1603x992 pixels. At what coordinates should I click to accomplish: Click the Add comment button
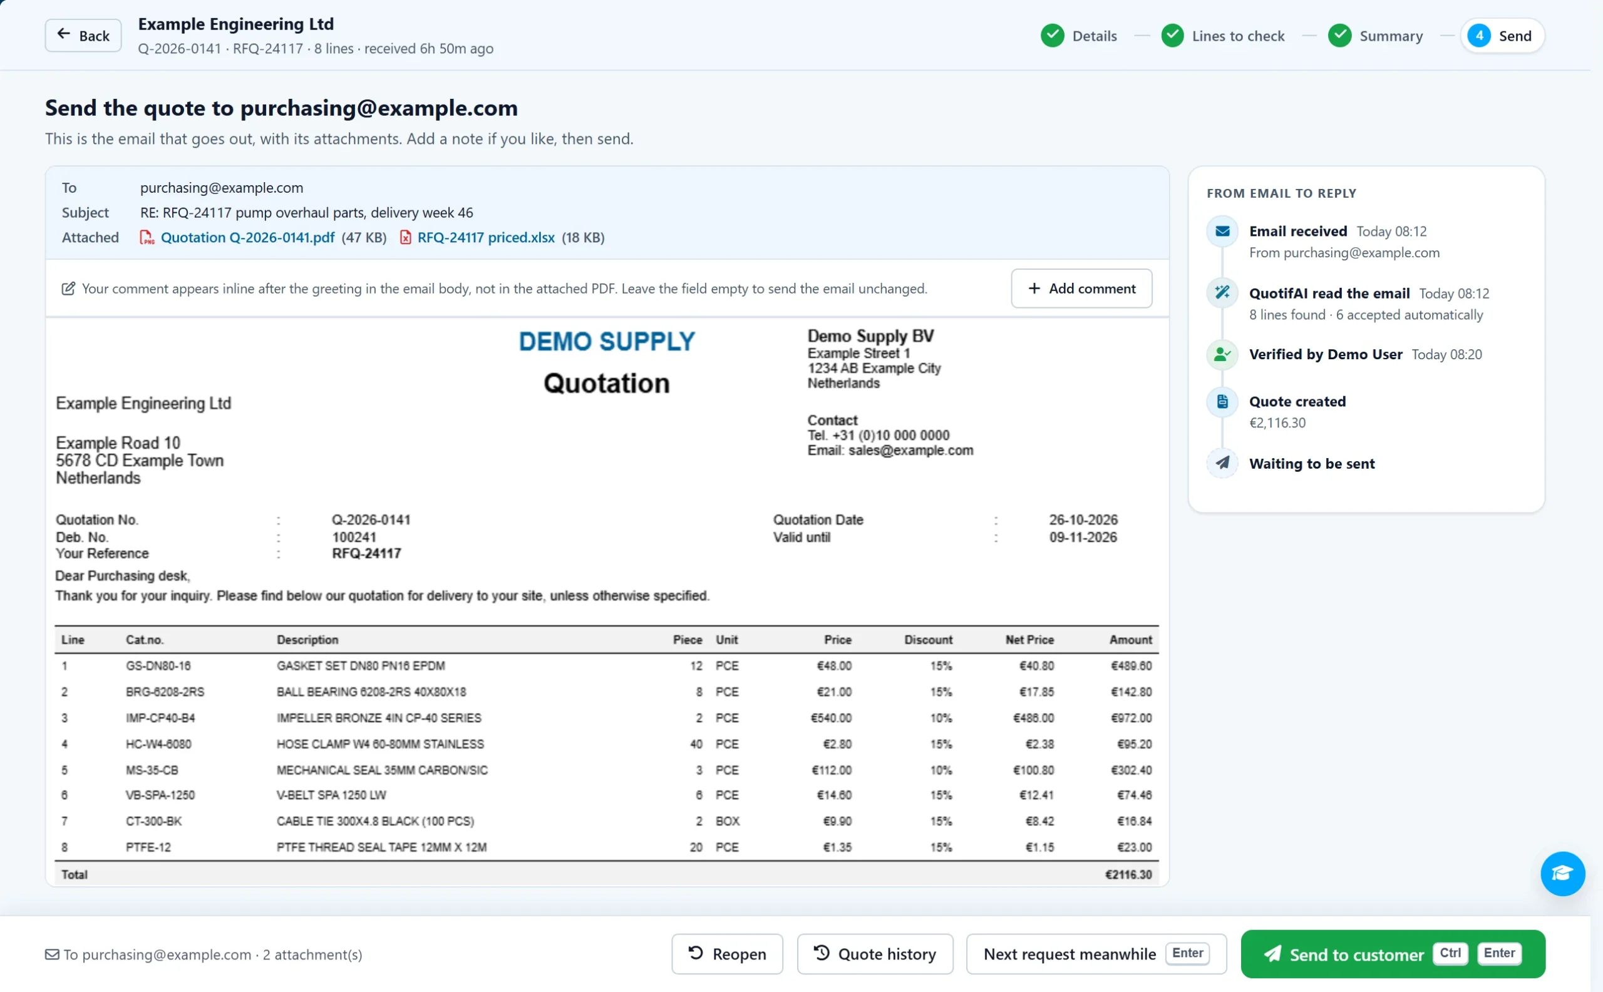(x=1081, y=289)
